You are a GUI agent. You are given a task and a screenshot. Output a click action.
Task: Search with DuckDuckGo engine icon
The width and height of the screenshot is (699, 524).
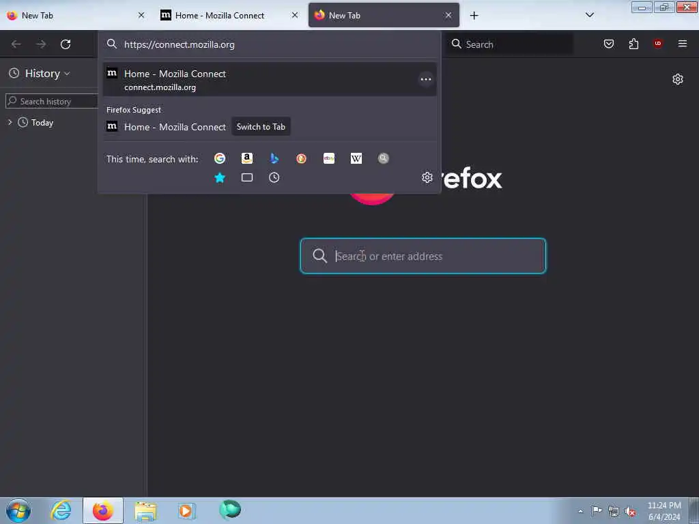pos(301,158)
